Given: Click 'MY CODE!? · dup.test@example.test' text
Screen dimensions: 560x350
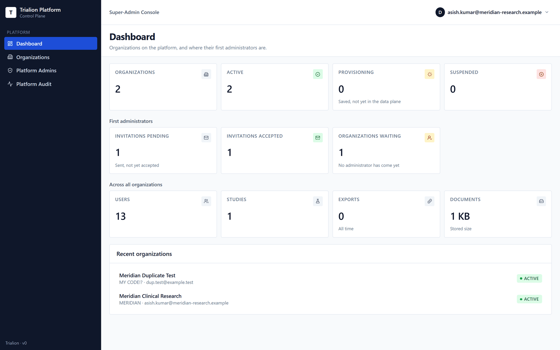Looking at the screenshot, I should coord(156,282).
